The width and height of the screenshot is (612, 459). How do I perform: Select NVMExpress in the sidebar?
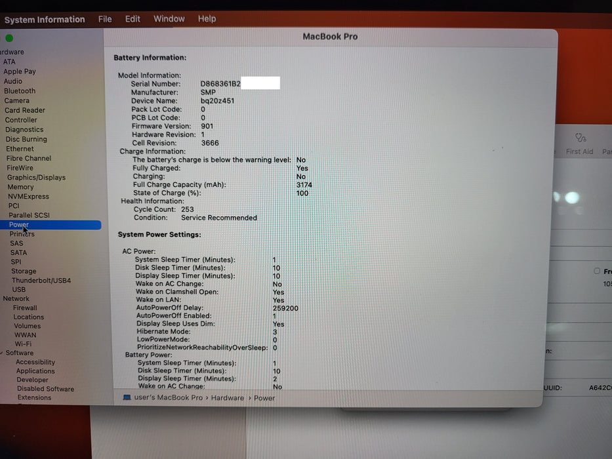[x=28, y=196]
